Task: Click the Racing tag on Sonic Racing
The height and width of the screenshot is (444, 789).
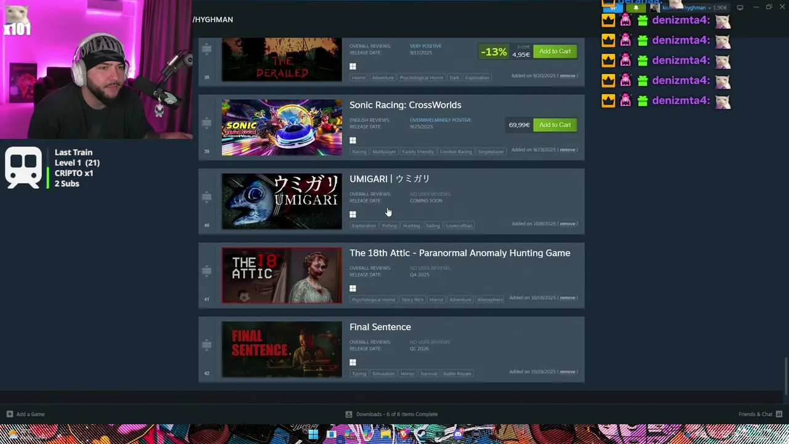Action: click(359, 152)
